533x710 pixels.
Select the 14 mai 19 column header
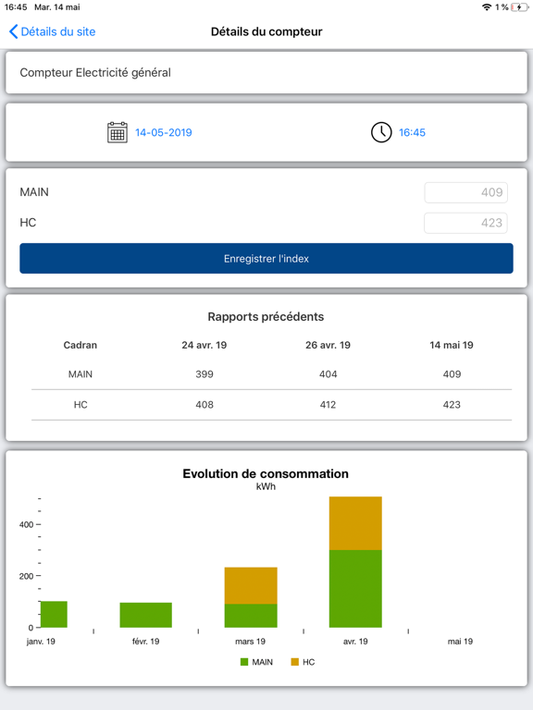coord(452,345)
